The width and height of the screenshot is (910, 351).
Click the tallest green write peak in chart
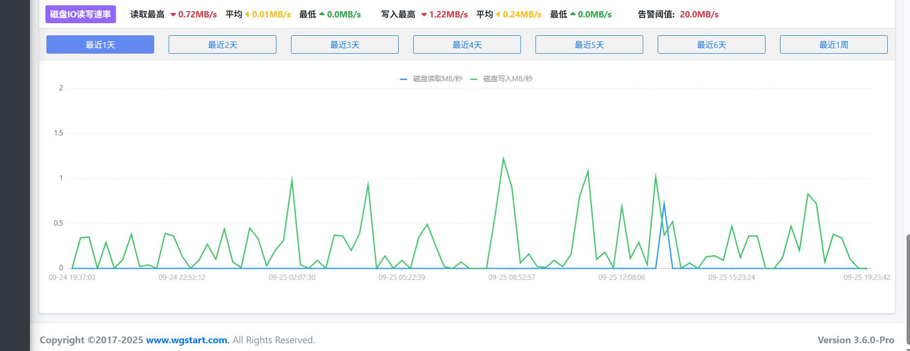point(503,159)
